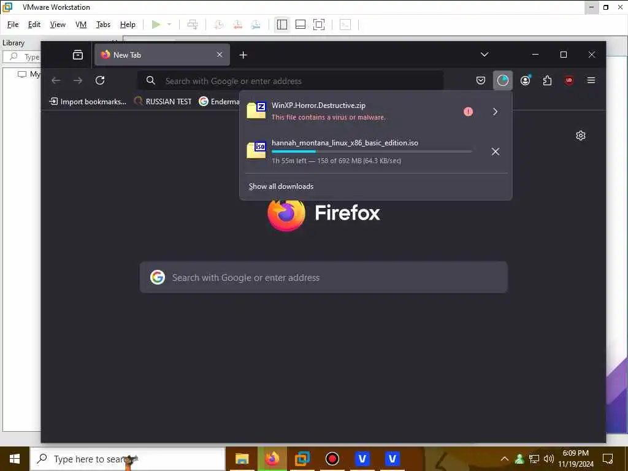Reload the page with the Firefox refresh icon
Screen dimensions: 628x471
(100, 80)
